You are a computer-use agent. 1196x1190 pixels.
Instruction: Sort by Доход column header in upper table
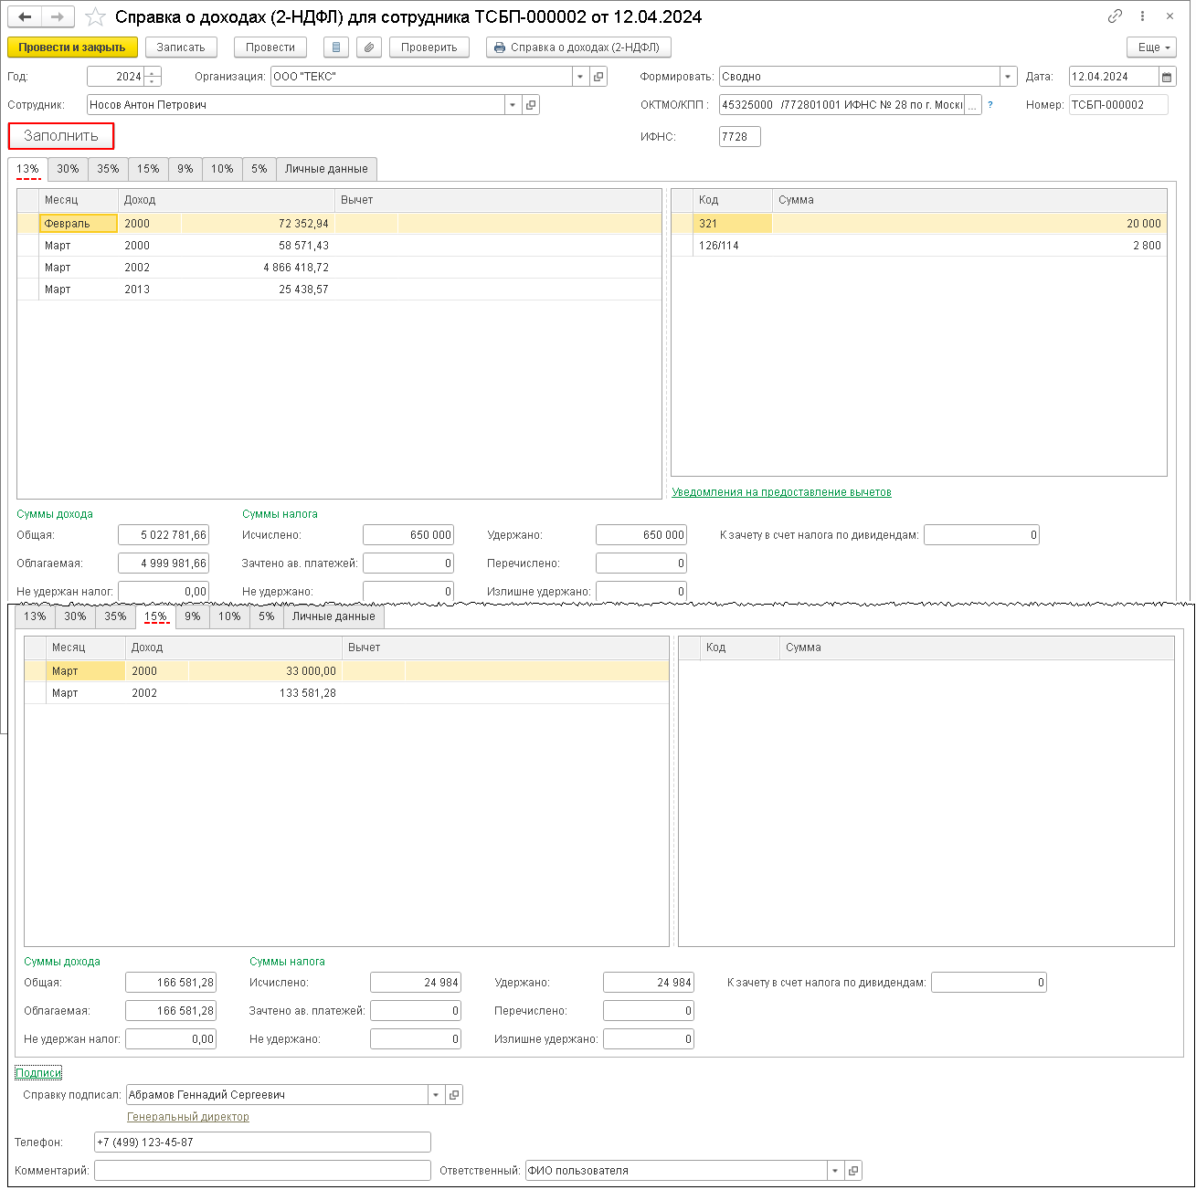[226, 200]
